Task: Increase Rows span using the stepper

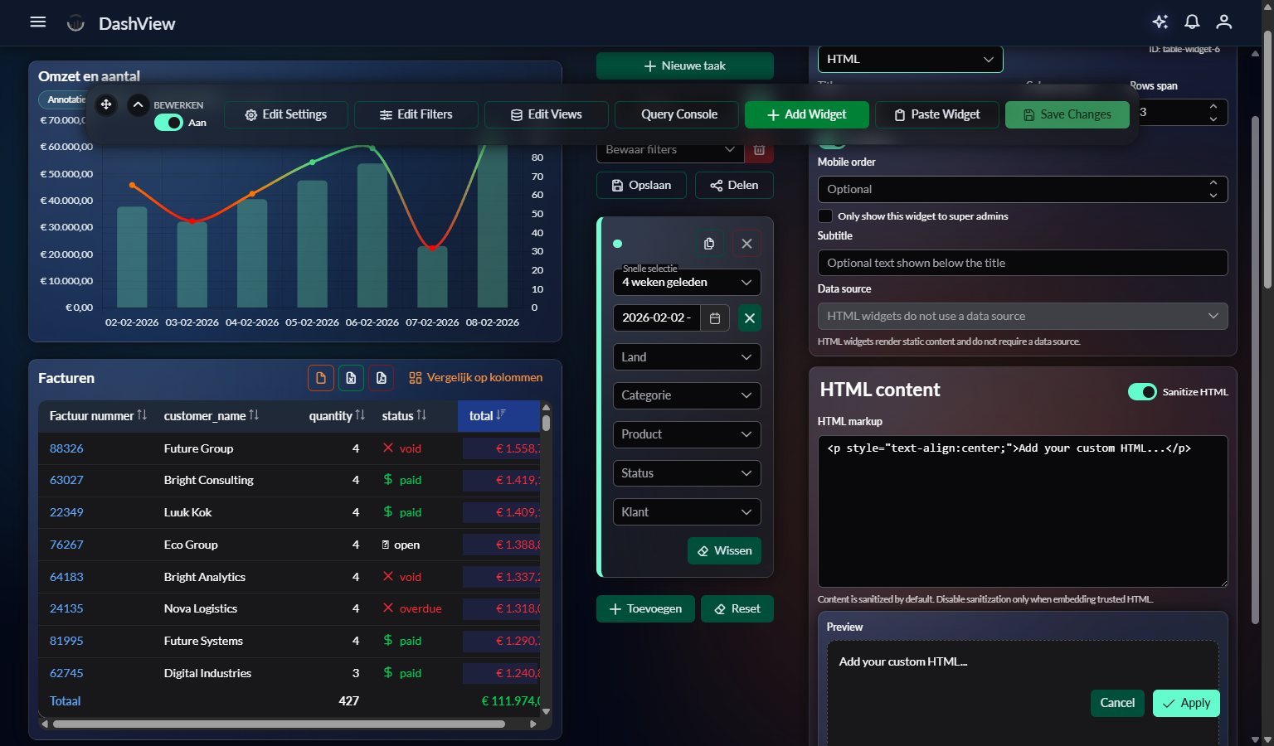Action: 1214,107
